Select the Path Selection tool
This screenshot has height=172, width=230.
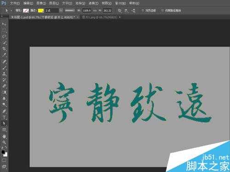coord(4,123)
